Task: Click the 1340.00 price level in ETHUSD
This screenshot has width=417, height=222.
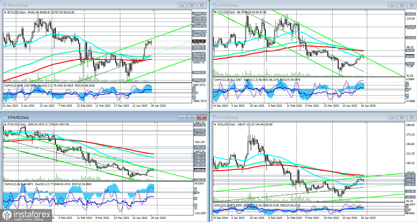Action: coord(199,180)
